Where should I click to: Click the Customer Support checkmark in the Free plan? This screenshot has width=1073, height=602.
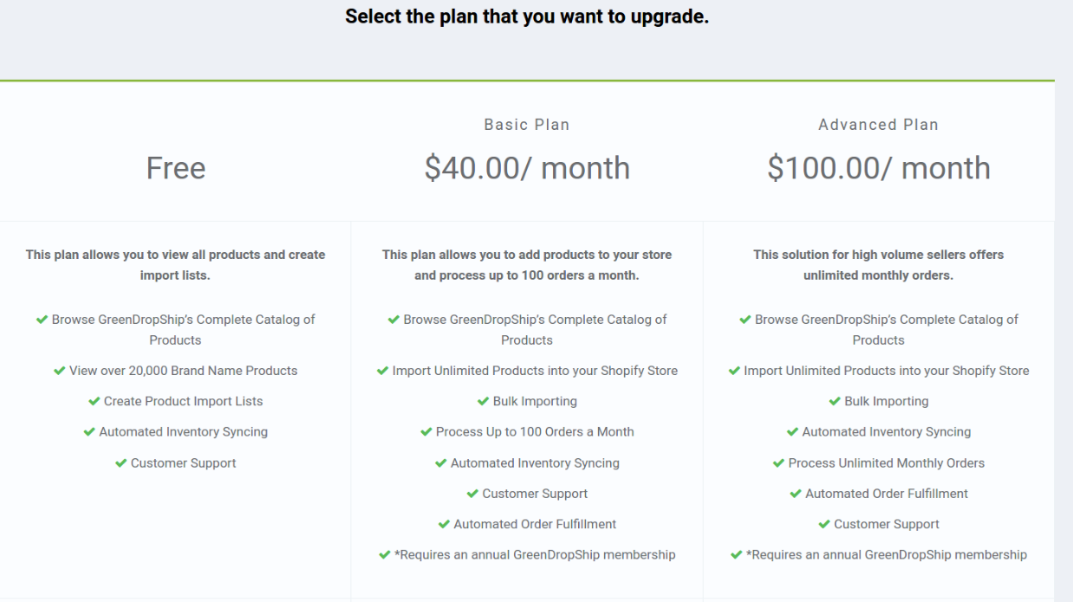pyautogui.click(x=121, y=463)
